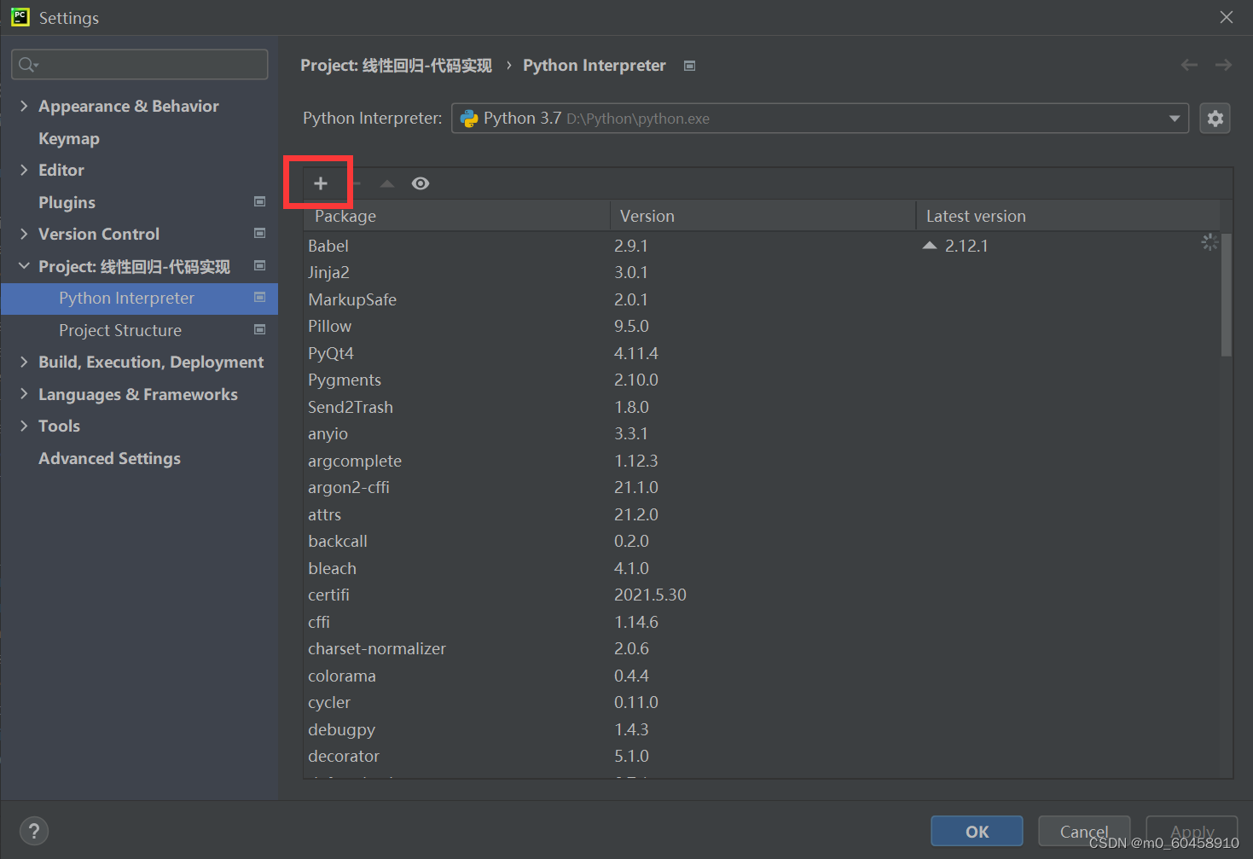This screenshot has width=1253, height=859.
Task: Select the Send2Trash package row
Action: pos(762,407)
